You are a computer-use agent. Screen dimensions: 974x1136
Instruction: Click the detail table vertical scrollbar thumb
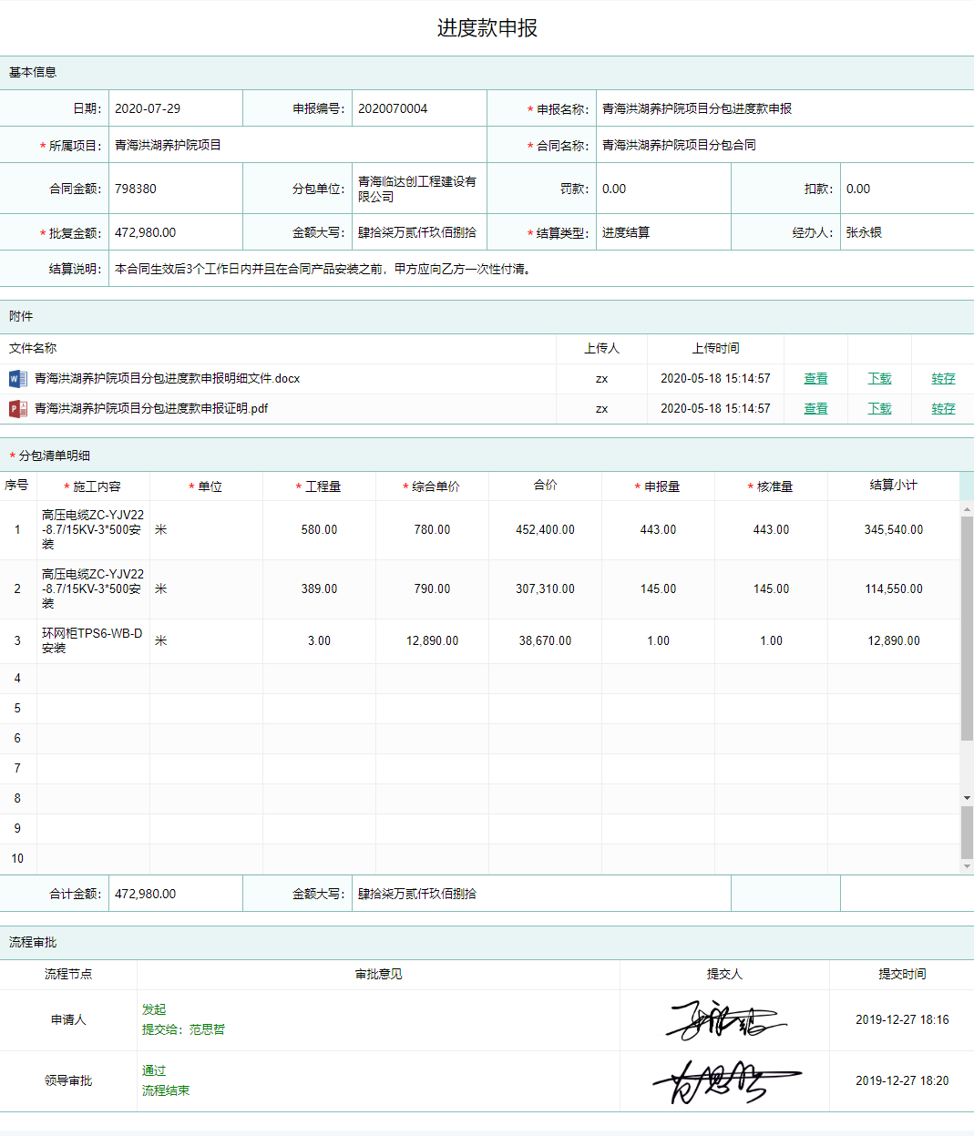point(967,629)
